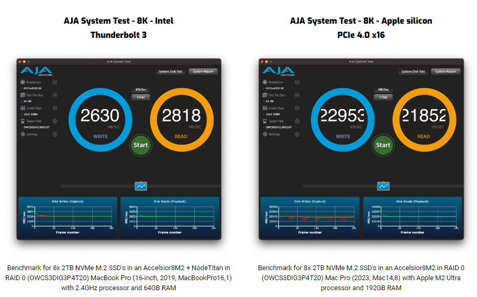Click the AJA logo in Apple silicon window
Viewport: 477px width, 297px height.
(x=279, y=71)
